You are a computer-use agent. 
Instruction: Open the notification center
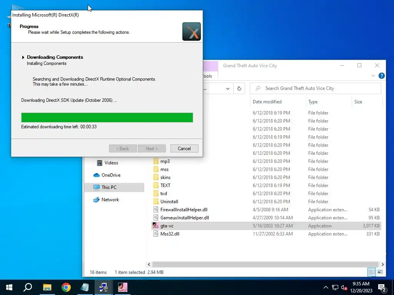click(x=382, y=287)
